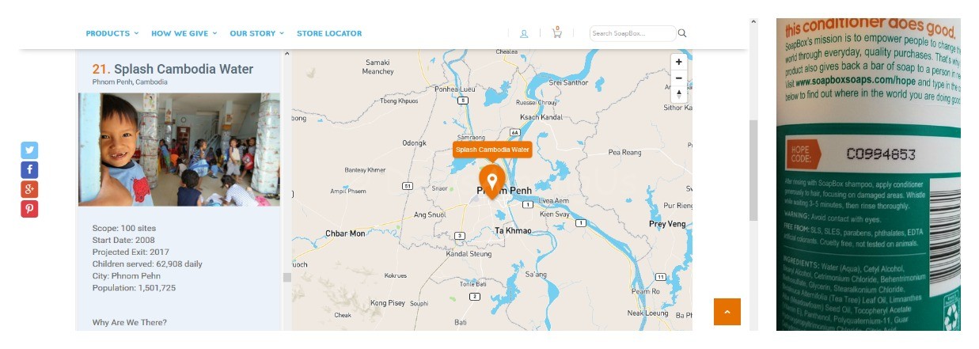Screen dimensions: 979x349
Task: Click the children classroom photo
Action: click(x=179, y=150)
